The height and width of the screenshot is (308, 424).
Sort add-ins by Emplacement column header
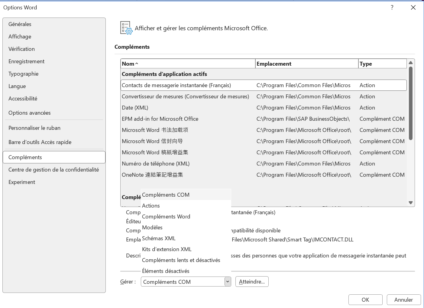pyautogui.click(x=307, y=64)
